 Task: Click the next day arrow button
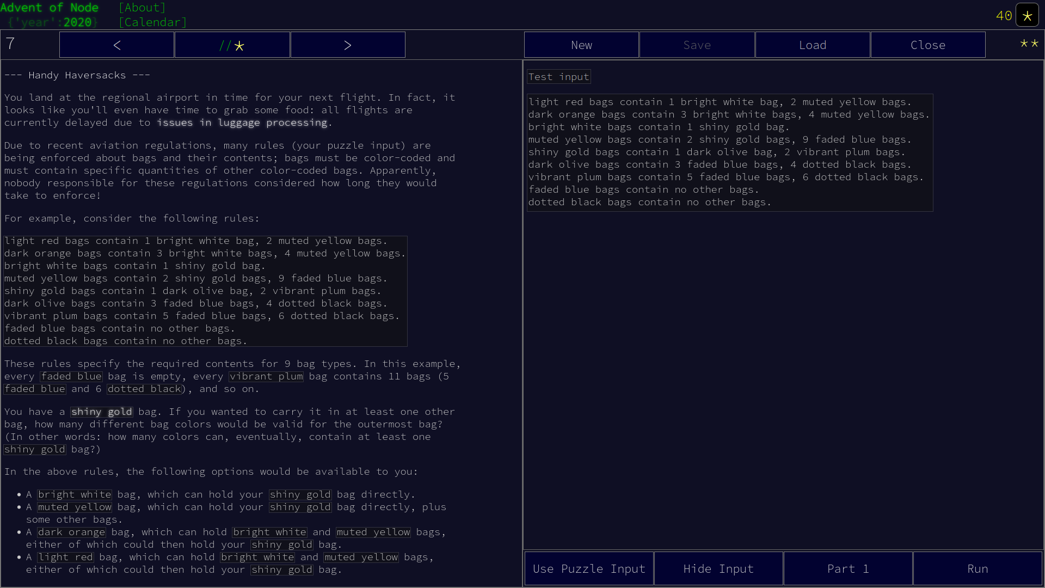(x=347, y=45)
